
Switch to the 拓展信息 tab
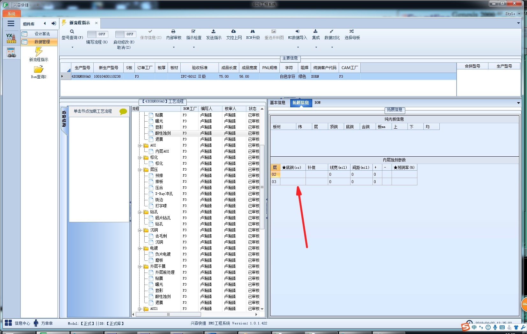point(301,103)
